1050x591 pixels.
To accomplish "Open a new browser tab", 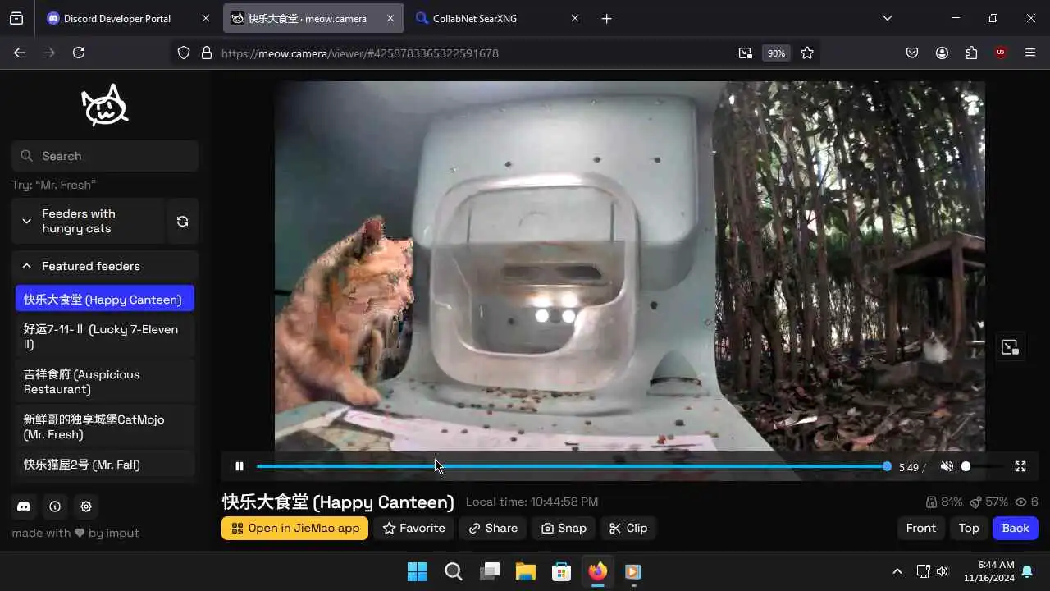I will click(x=606, y=18).
